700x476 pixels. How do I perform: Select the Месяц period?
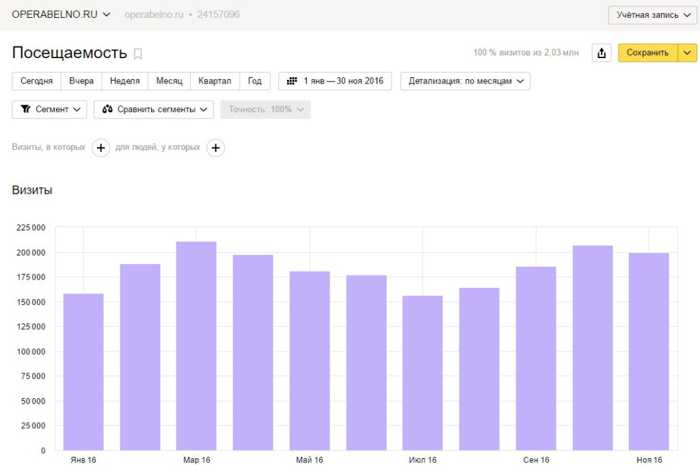170,81
